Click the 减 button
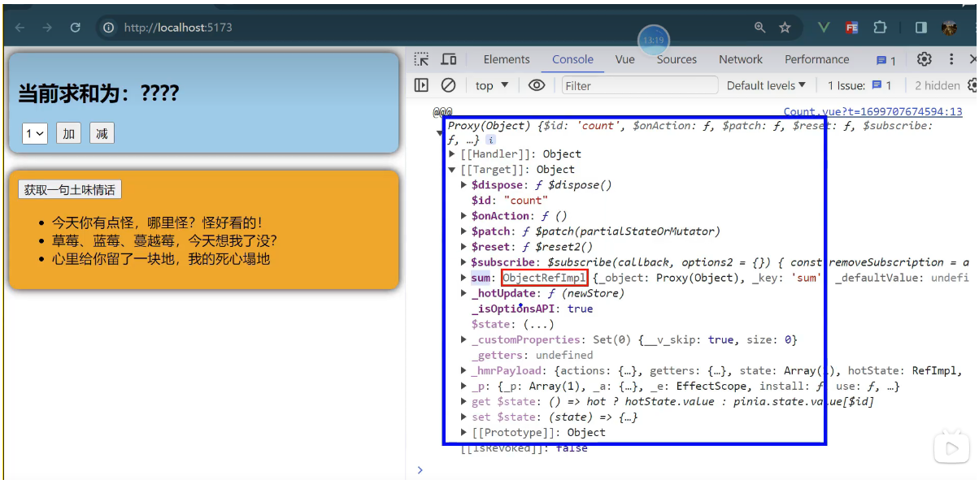The height and width of the screenshot is (497, 979). click(102, 134)
